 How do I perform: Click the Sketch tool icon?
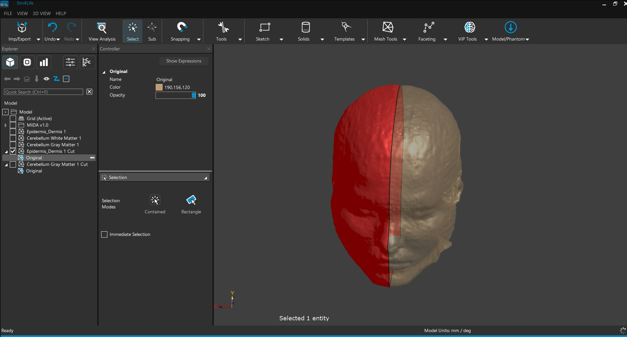pos(264,27)
